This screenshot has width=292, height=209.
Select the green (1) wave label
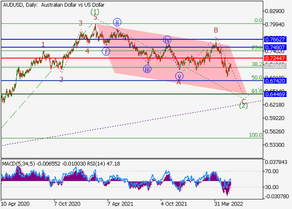[x=94, y=11]
